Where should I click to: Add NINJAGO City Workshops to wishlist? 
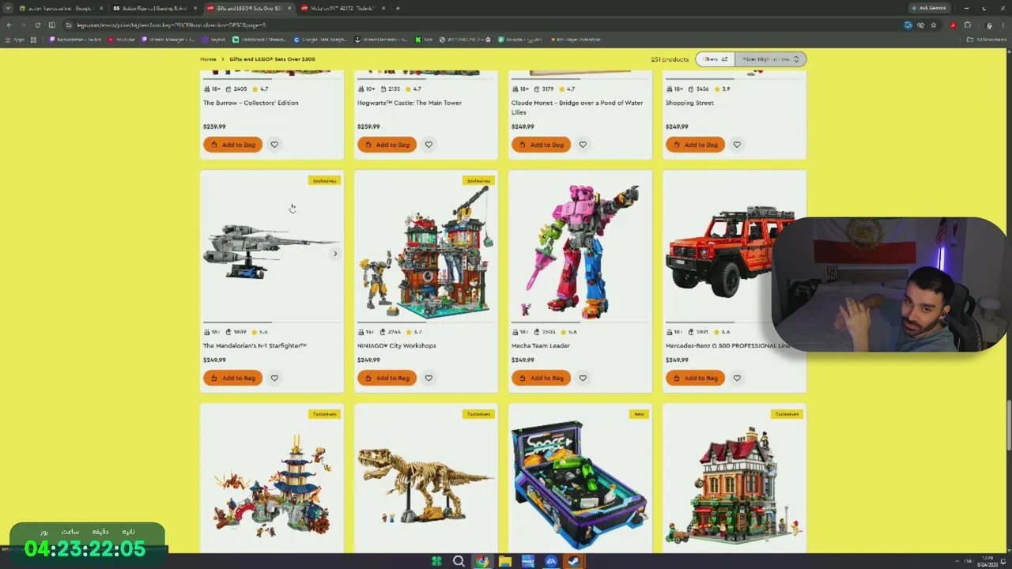click(x=429, y=378)
